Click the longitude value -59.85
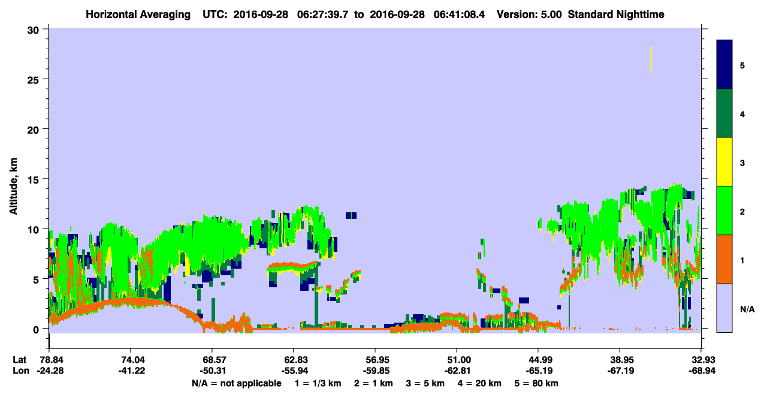This screenshot has width=779, height=400. point(375,371)
